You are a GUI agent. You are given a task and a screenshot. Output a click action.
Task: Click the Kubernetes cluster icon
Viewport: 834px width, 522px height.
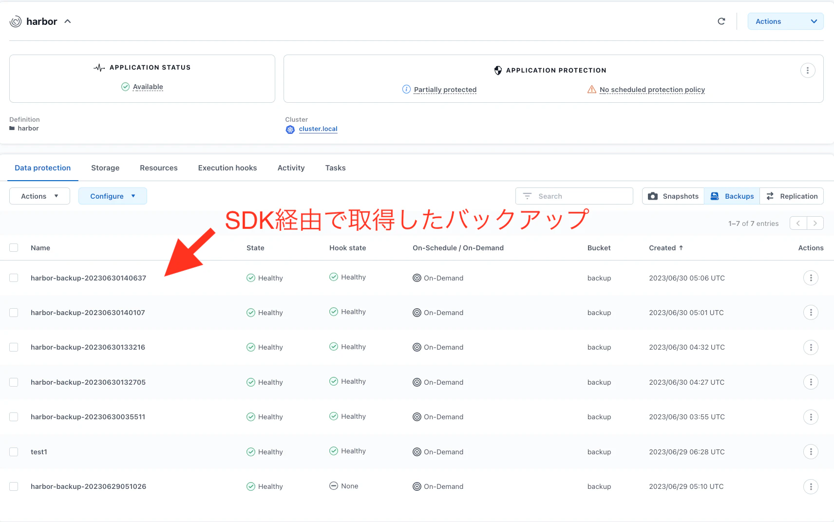pos(290,130)
